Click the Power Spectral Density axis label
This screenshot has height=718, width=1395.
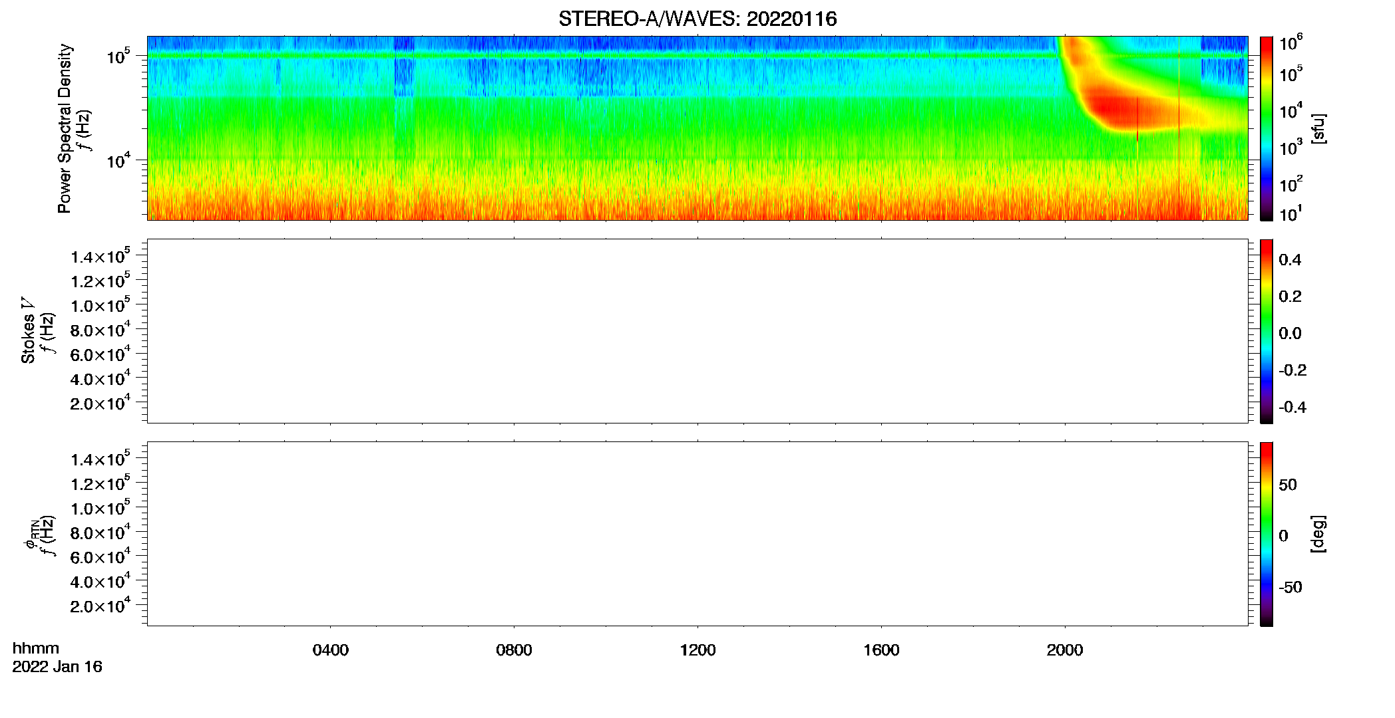coord(65,128)
